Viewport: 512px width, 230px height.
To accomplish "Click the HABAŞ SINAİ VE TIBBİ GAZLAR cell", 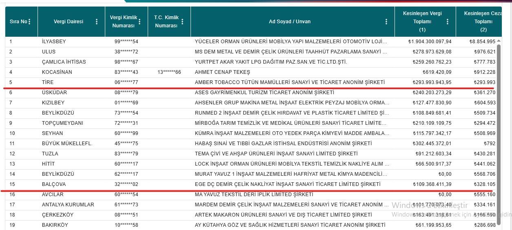I will click(x=283, y=144).
